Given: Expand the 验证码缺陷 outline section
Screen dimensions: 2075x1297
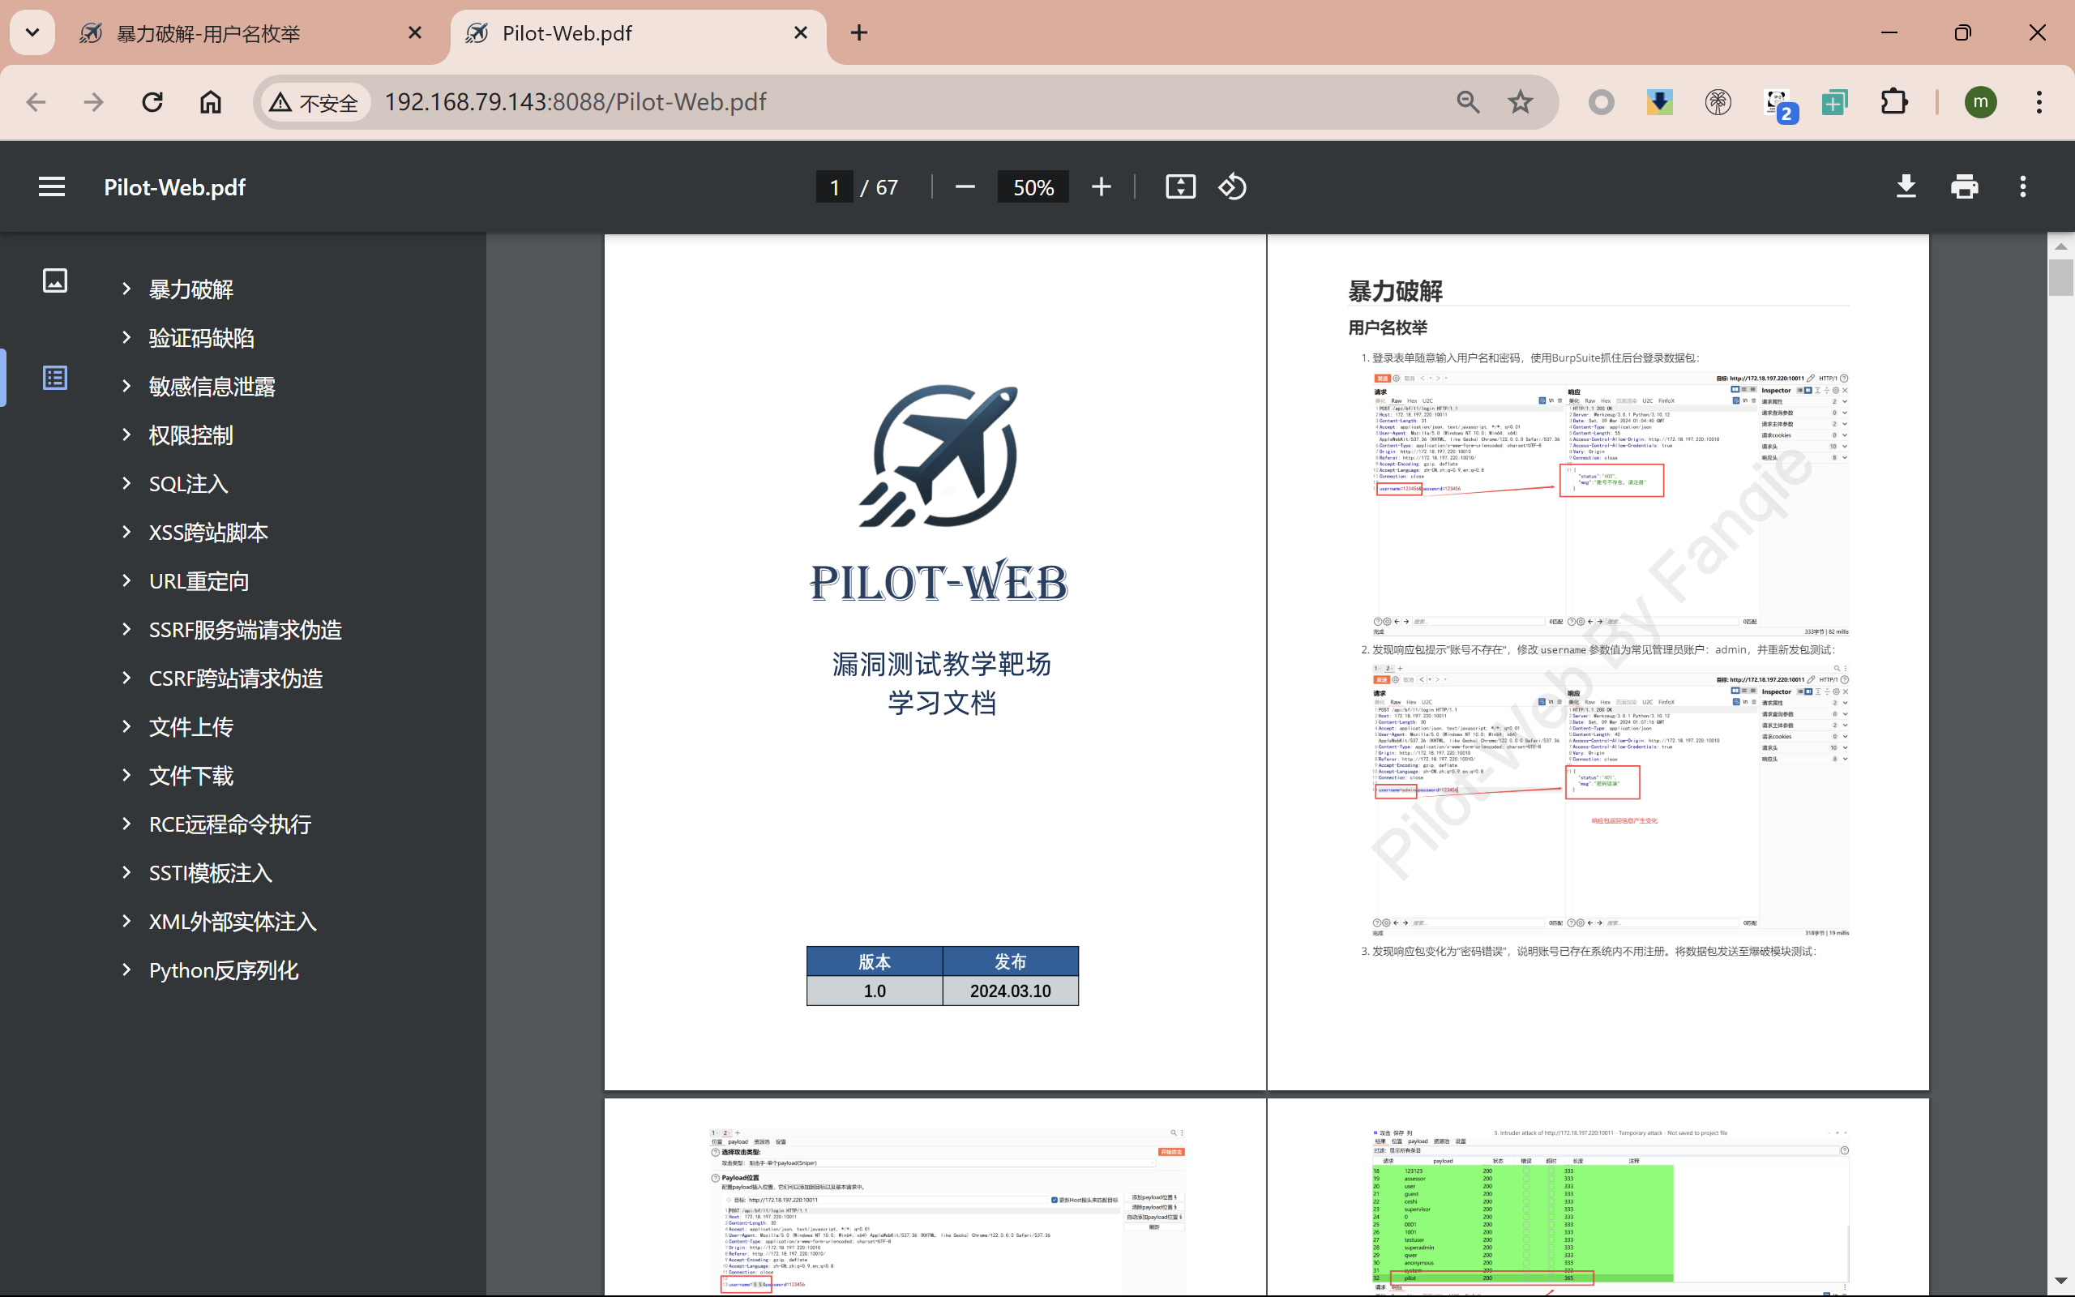Looking at the screenshot, I should coord(126,337).
